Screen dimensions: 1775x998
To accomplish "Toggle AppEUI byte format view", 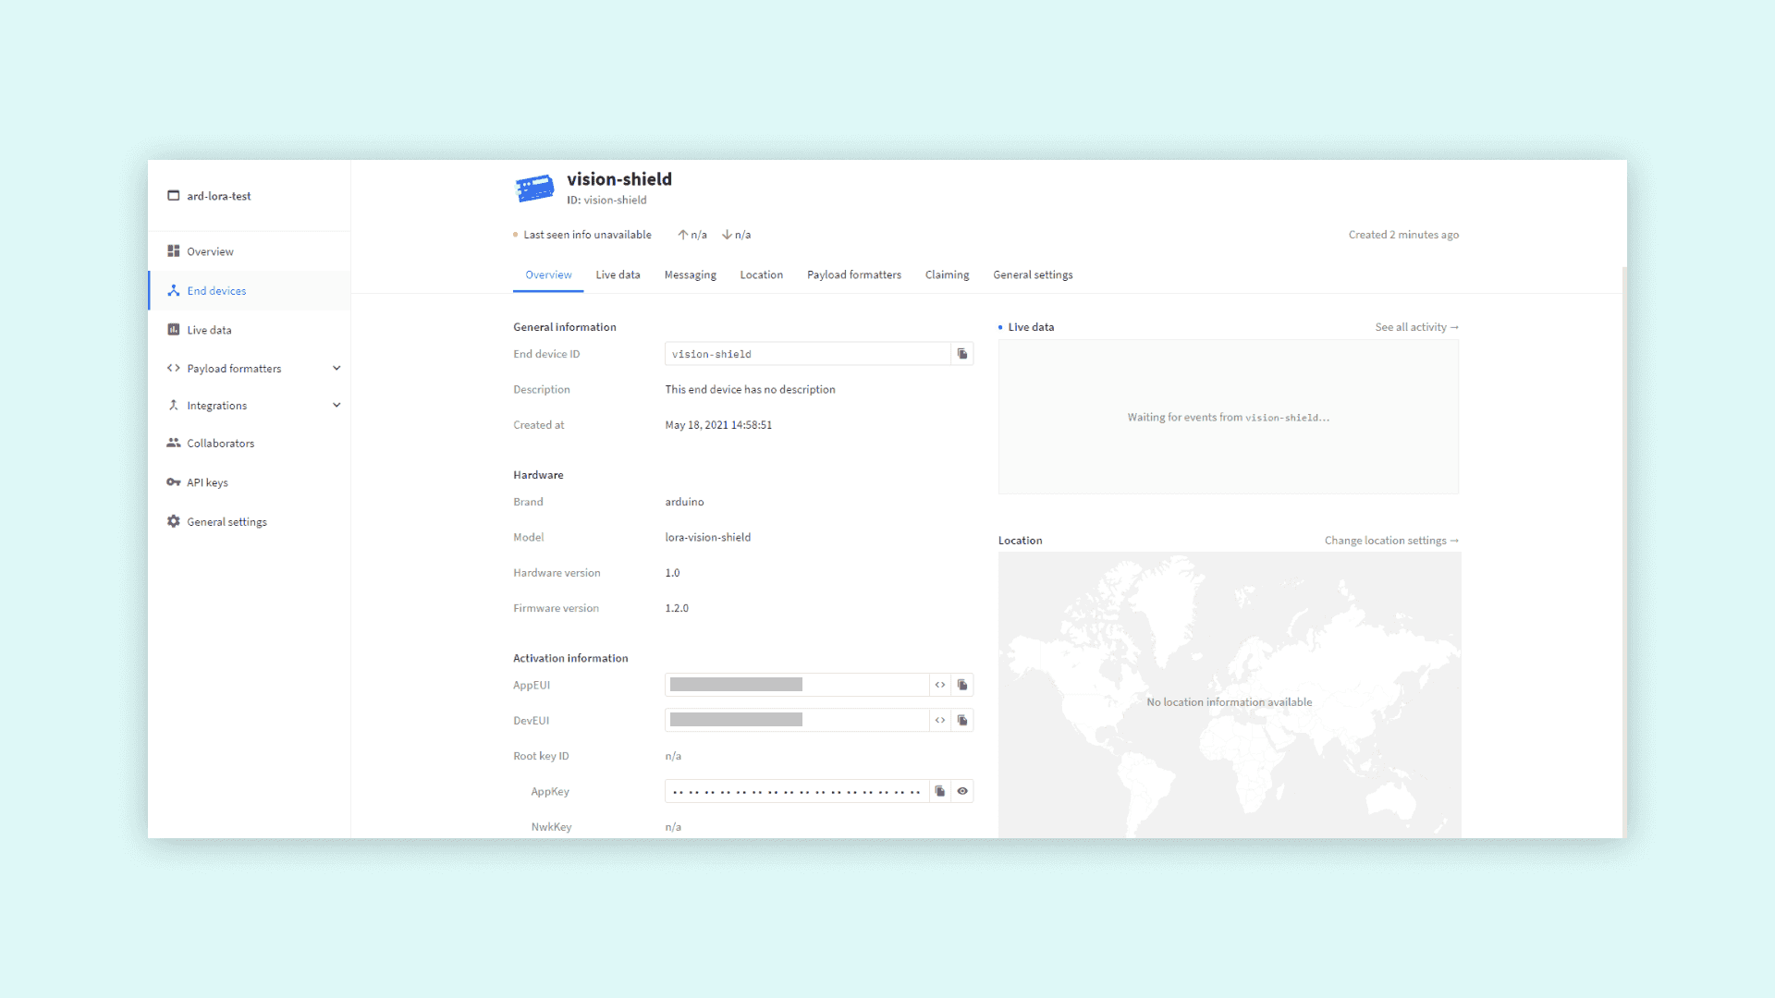I will [940, 685].
